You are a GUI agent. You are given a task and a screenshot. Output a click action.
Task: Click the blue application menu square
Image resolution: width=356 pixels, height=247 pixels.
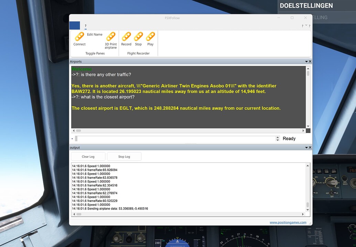pyautogui.click(x=74, y=25)
